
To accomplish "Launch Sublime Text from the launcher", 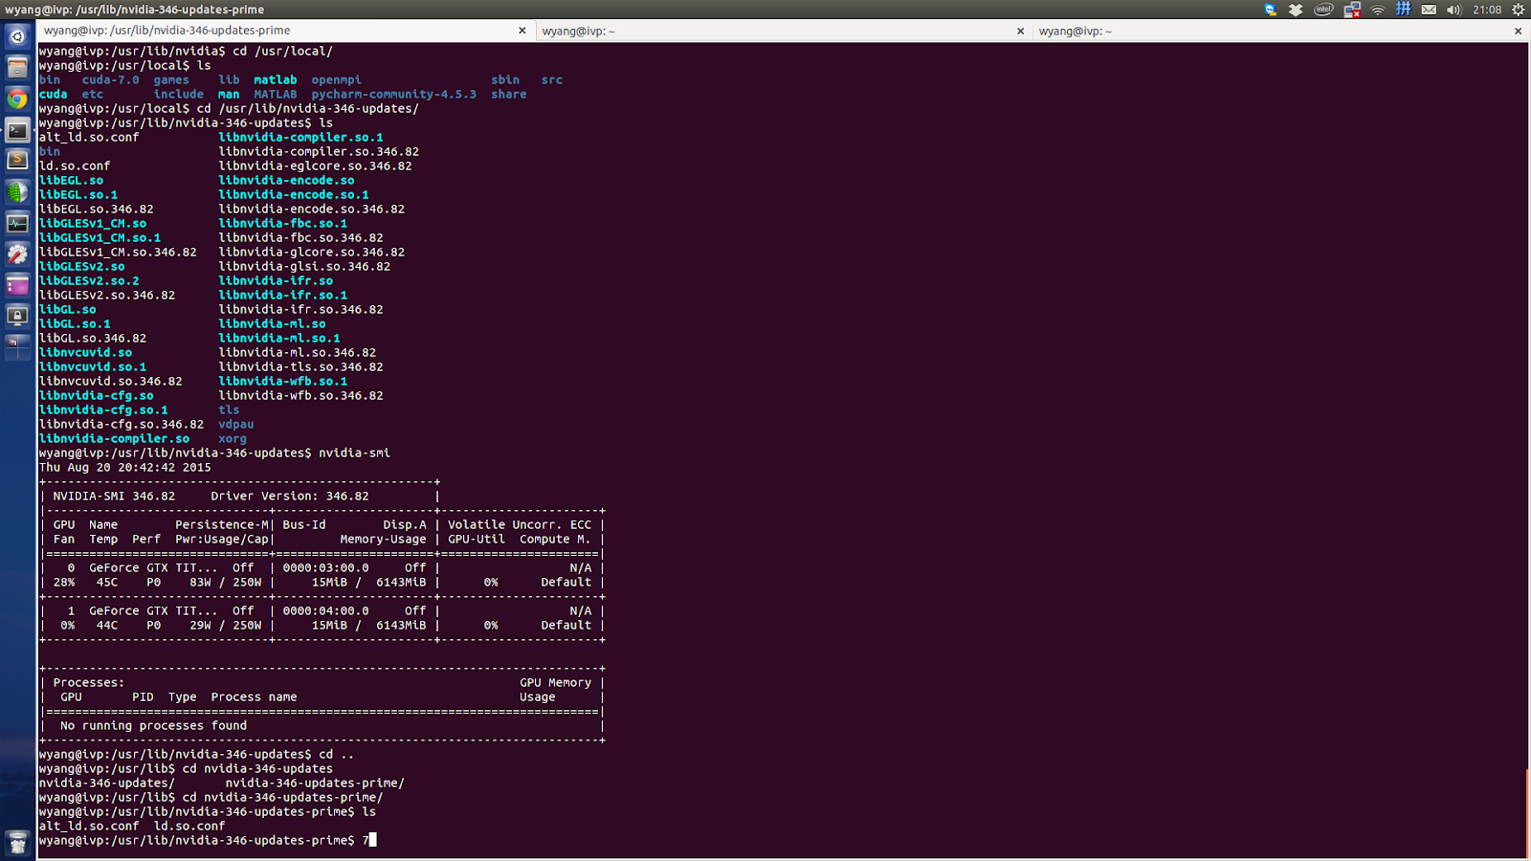I will (x=16, y=159).
